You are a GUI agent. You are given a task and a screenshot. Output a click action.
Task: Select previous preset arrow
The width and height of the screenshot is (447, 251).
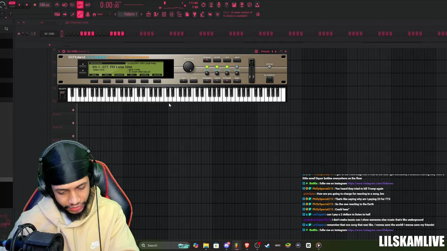tap(272, 51)
